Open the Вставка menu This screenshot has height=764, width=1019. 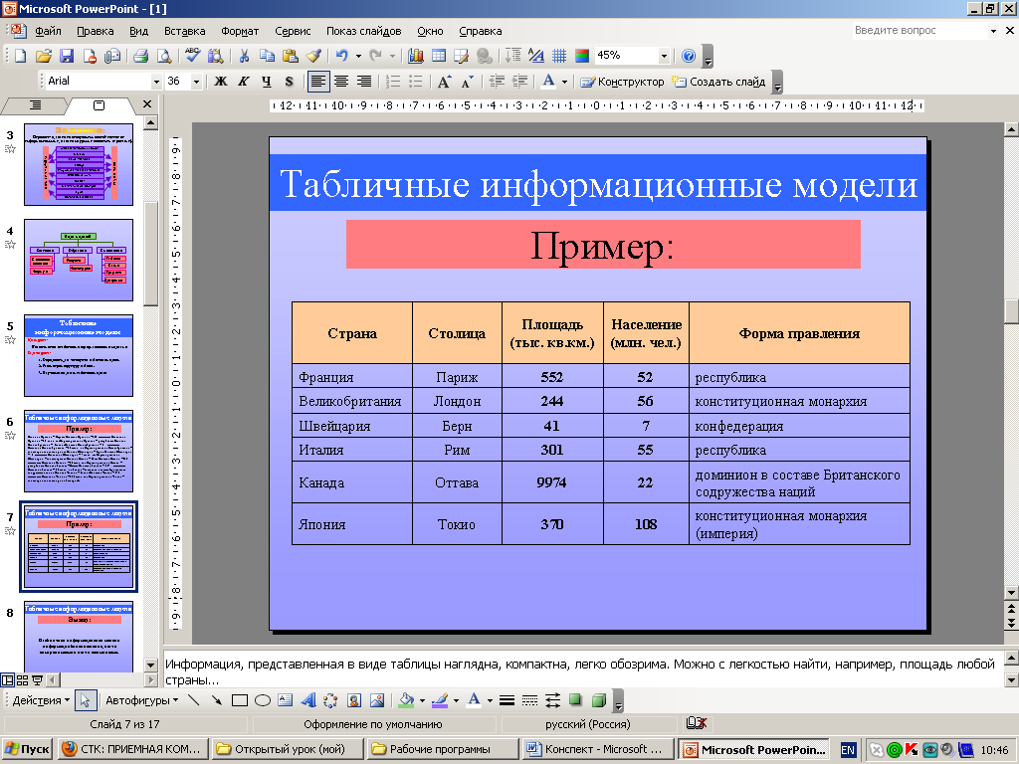pyautogui.click(x=185, y=31)
